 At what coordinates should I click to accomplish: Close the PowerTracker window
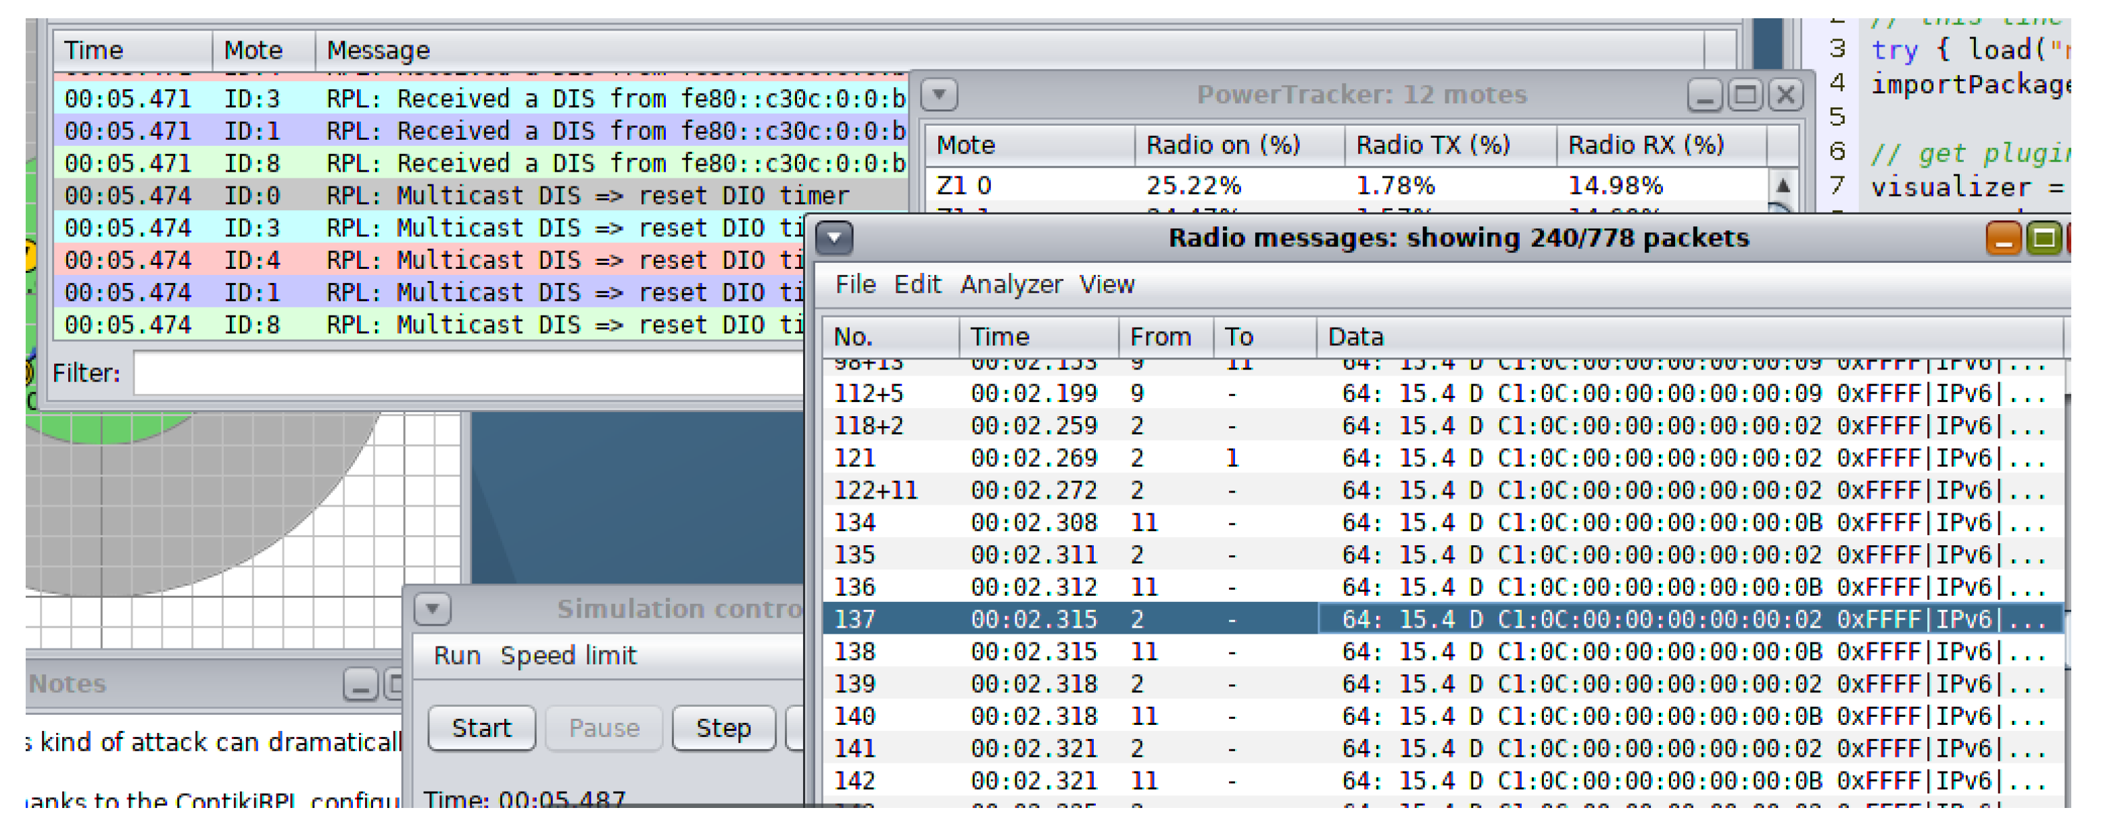(1785, 95)
